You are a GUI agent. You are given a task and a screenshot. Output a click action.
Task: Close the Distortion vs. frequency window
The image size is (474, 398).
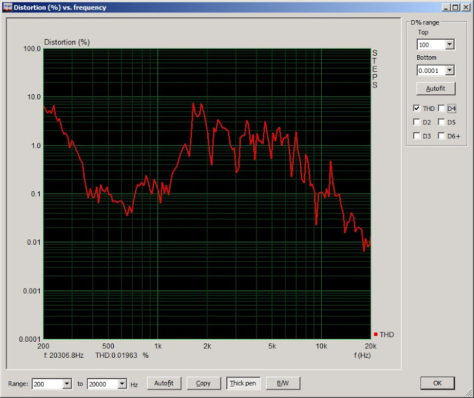point(466,7)
